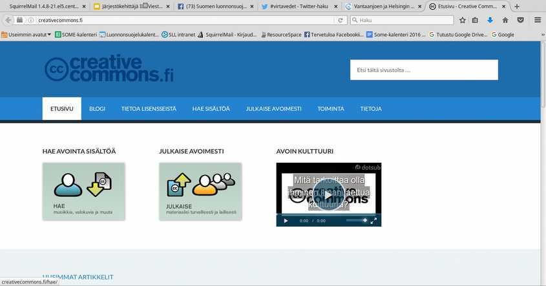Close the Twitter #virtavedet tab
Viewport: 546px width, 286px height.
pyautogui.click(x=336, y=6)
